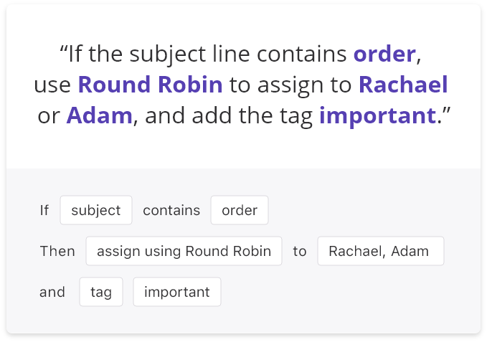487x342 pixels.
Task: Open the assign using Round Robin action dropdown
Action: coord(184,251)
